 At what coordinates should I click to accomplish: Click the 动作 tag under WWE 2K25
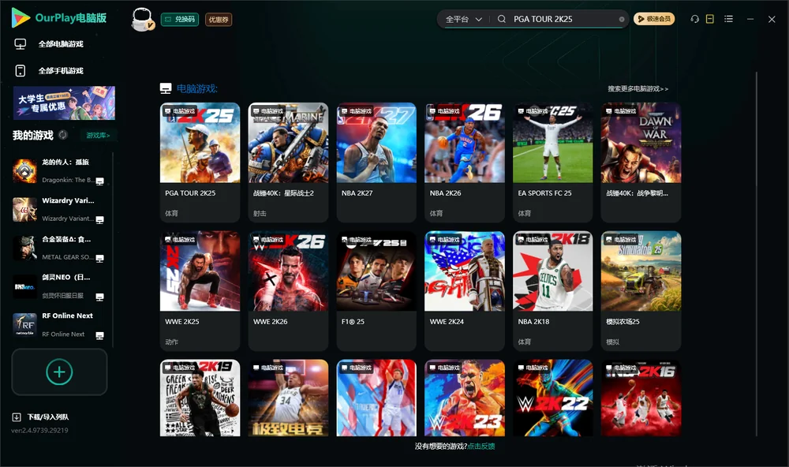pyautogui.click(x=171, y=342)
